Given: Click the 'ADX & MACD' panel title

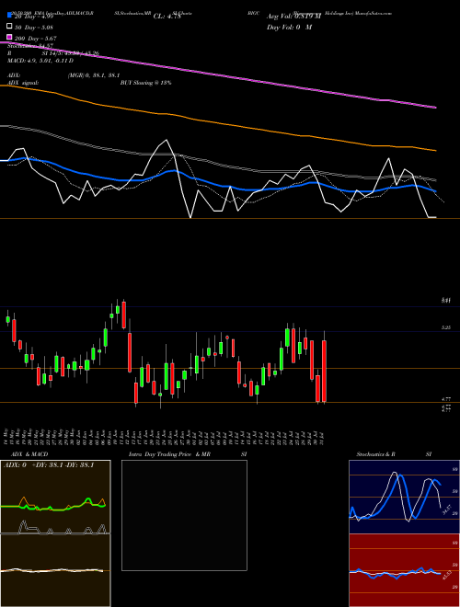Looking at the screenshot, I should 29,454.
